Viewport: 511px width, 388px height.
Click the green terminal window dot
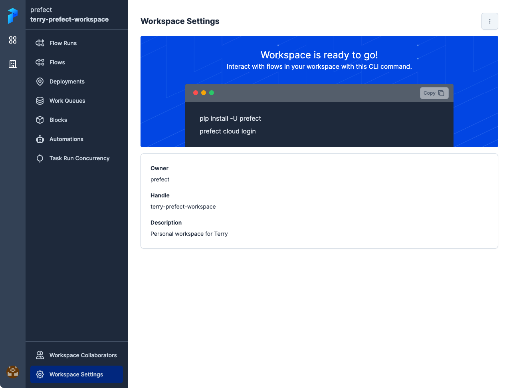212,93
